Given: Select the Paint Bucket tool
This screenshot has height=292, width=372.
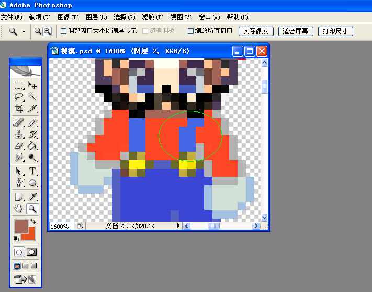Looking at the screenshot, I should pos(32,145).
